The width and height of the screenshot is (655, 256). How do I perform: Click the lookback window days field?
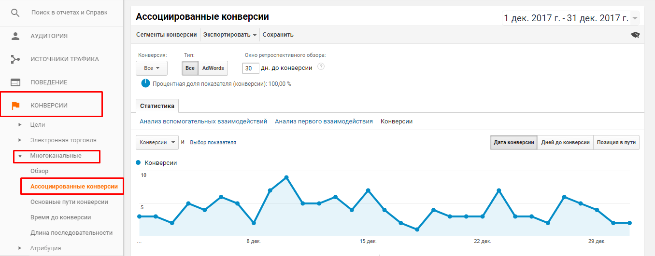tap(251, 68)
